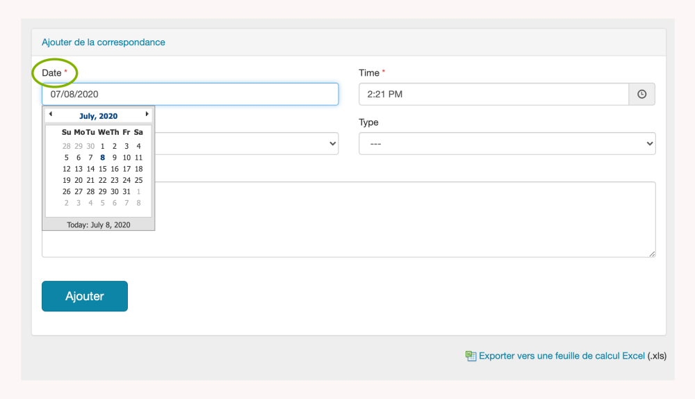Open the Type dropdown
The image size is (695, 399).
(507, 144)
